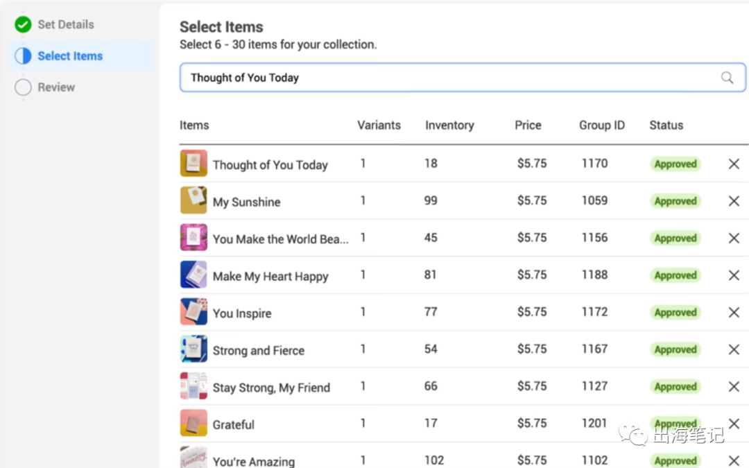Remove Thought of You Today item
The width and height of the screenshot is (749, 468).
734,164
